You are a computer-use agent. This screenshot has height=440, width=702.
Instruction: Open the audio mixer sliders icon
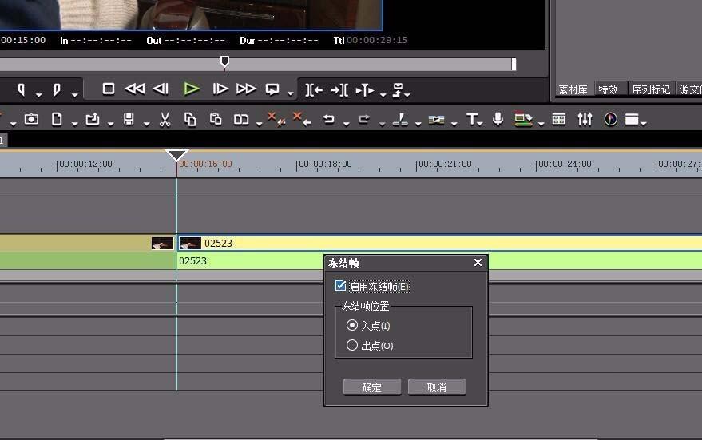point(585,119)
